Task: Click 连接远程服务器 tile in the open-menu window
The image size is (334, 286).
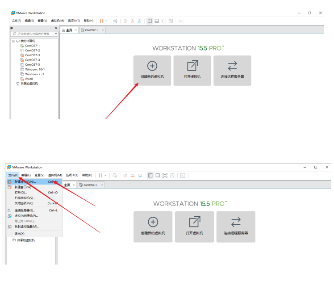Action: click(236, 227)
